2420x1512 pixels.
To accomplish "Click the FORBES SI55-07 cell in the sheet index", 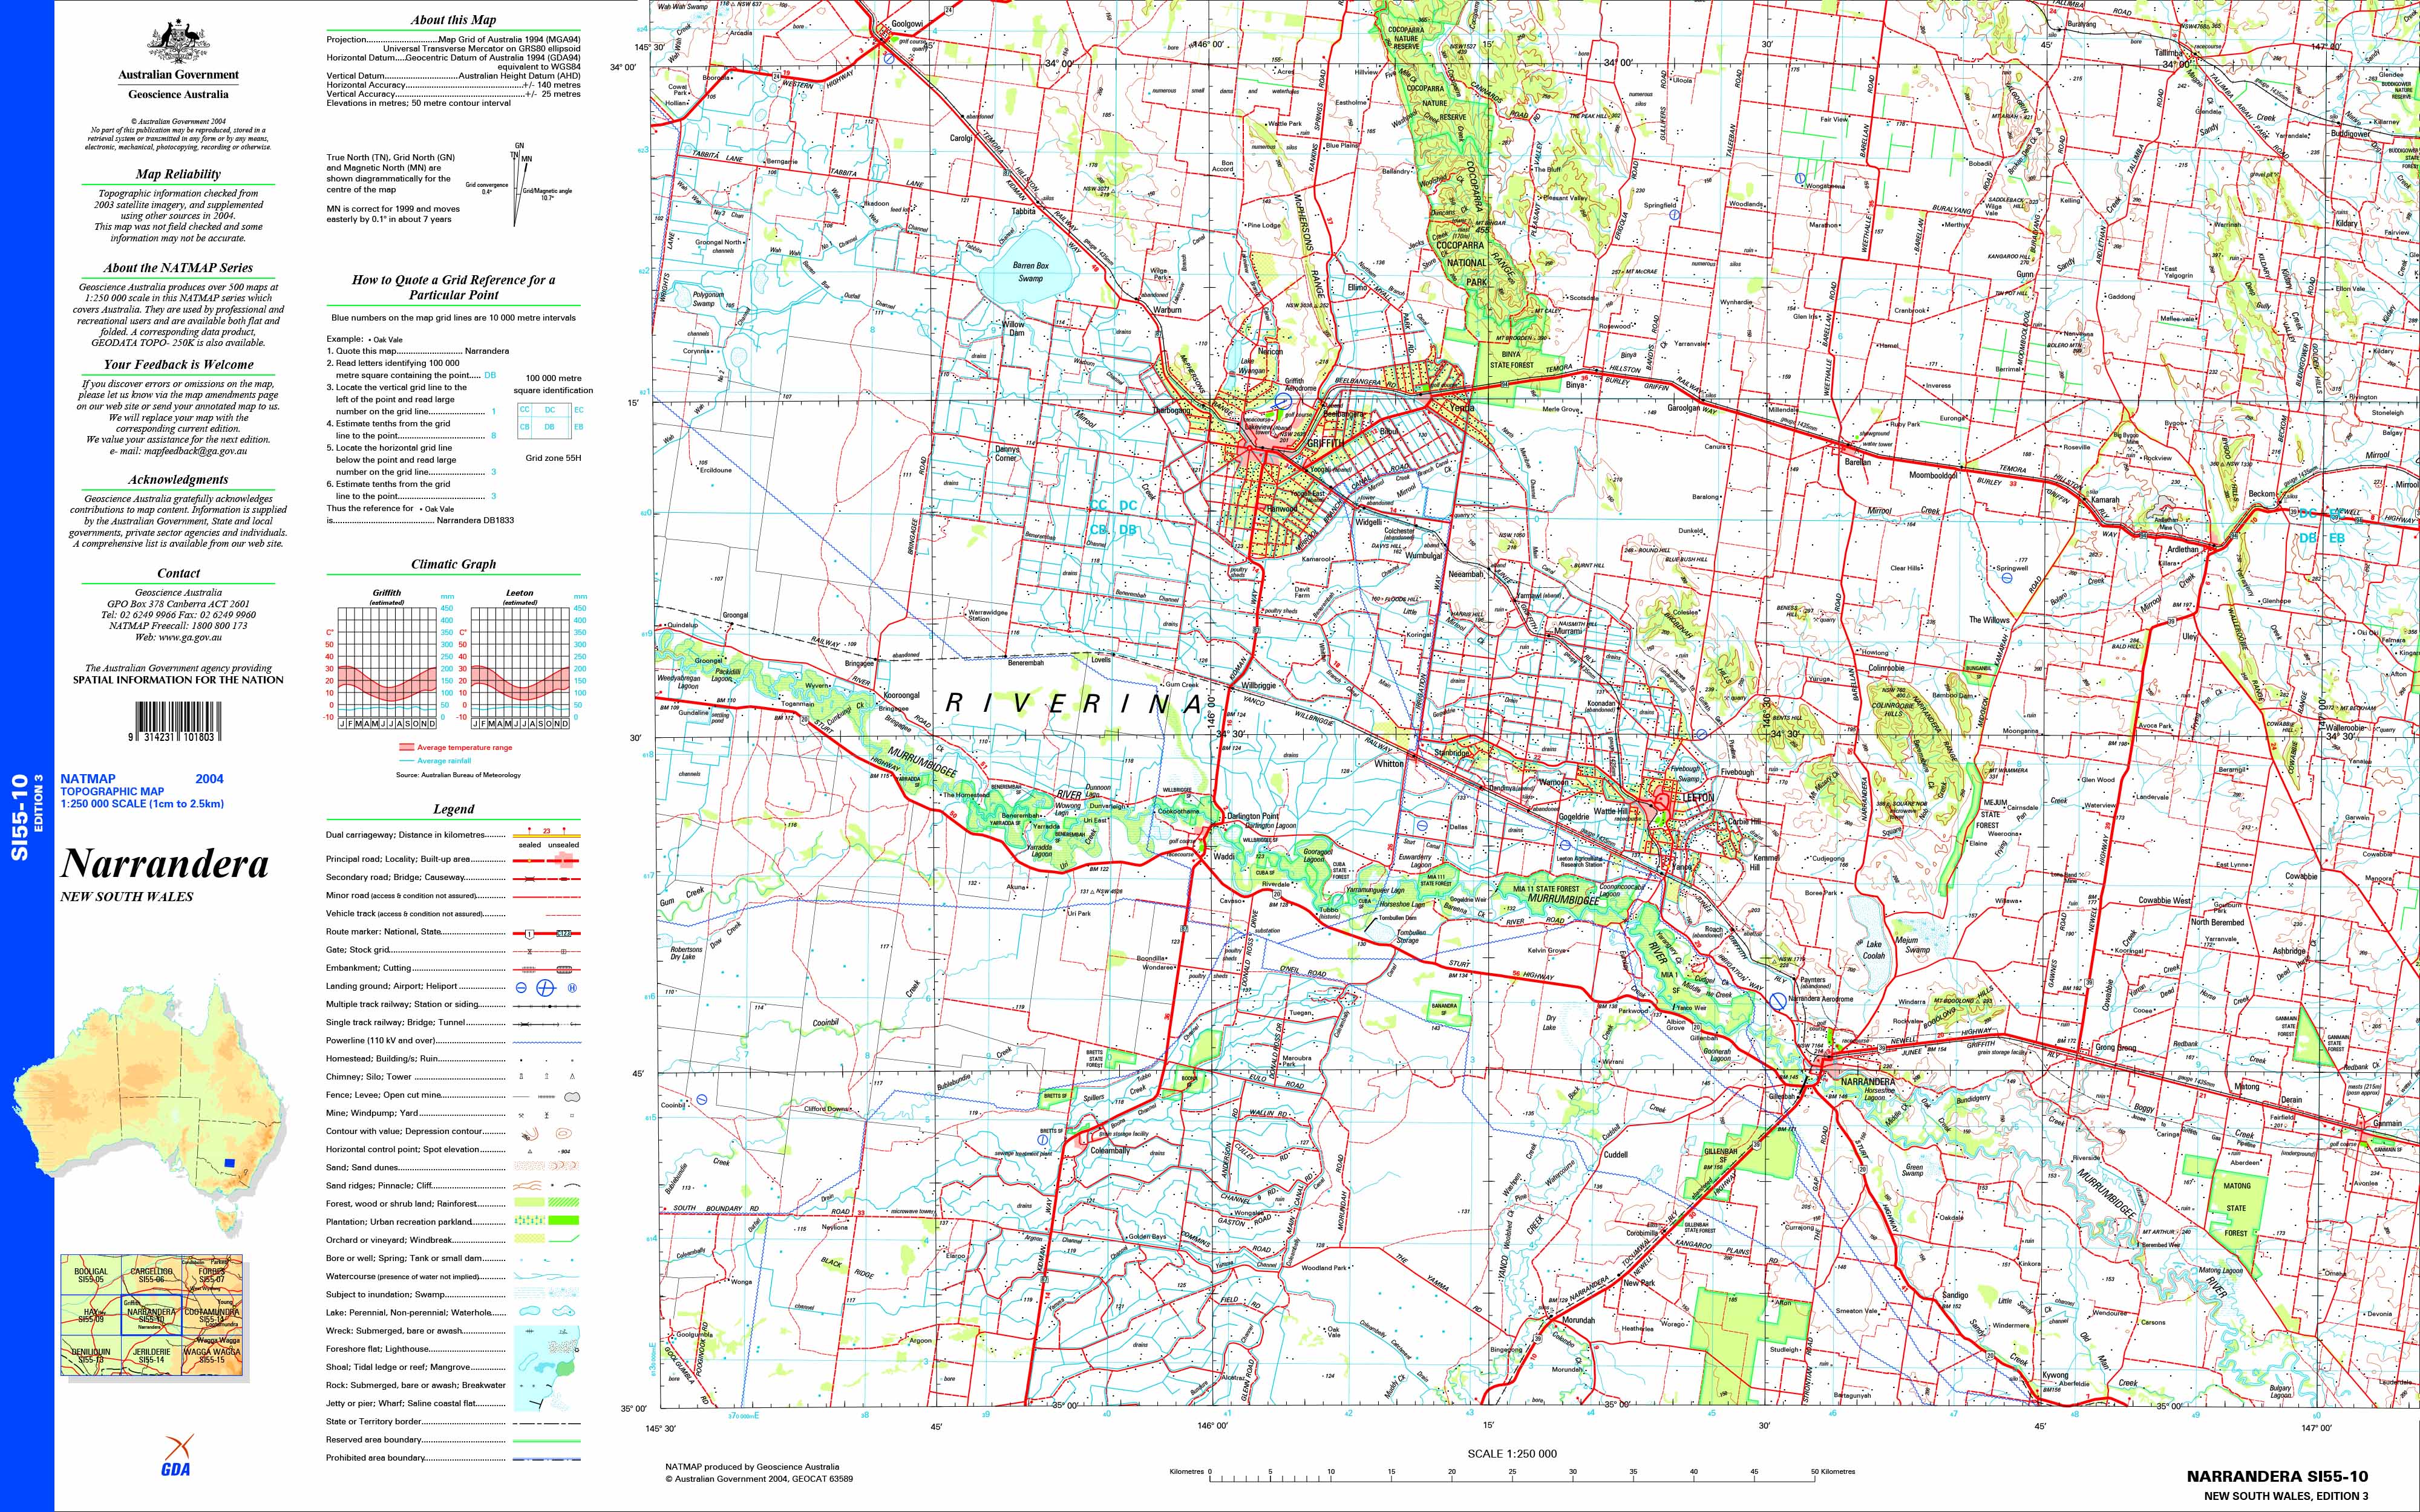I will pos(212,1275).
